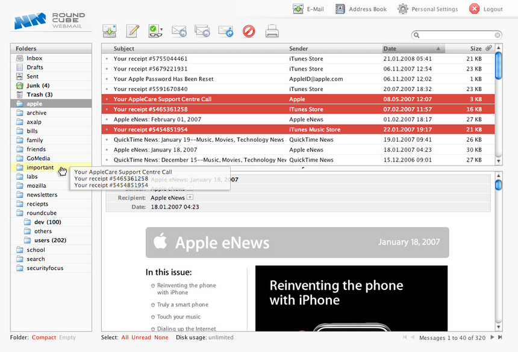
Task: Print the message using the printer icon
Action: tap(272, 31)
